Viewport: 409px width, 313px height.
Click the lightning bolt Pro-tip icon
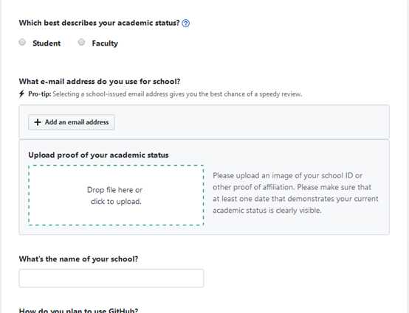click(21, 94)
